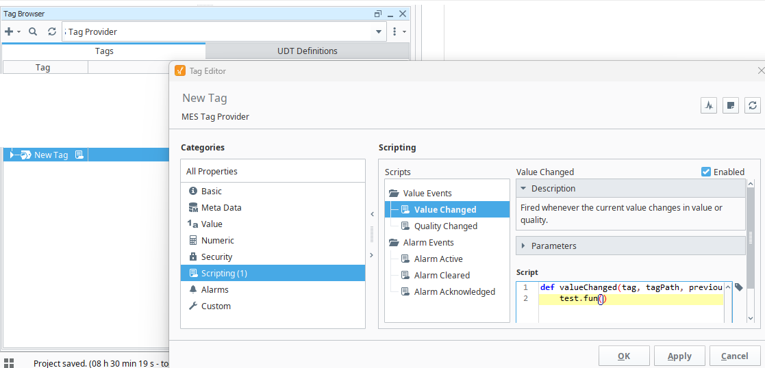
Task: Switch to the Tags tab
Action: pyautogui.click(x=104, y=51)
